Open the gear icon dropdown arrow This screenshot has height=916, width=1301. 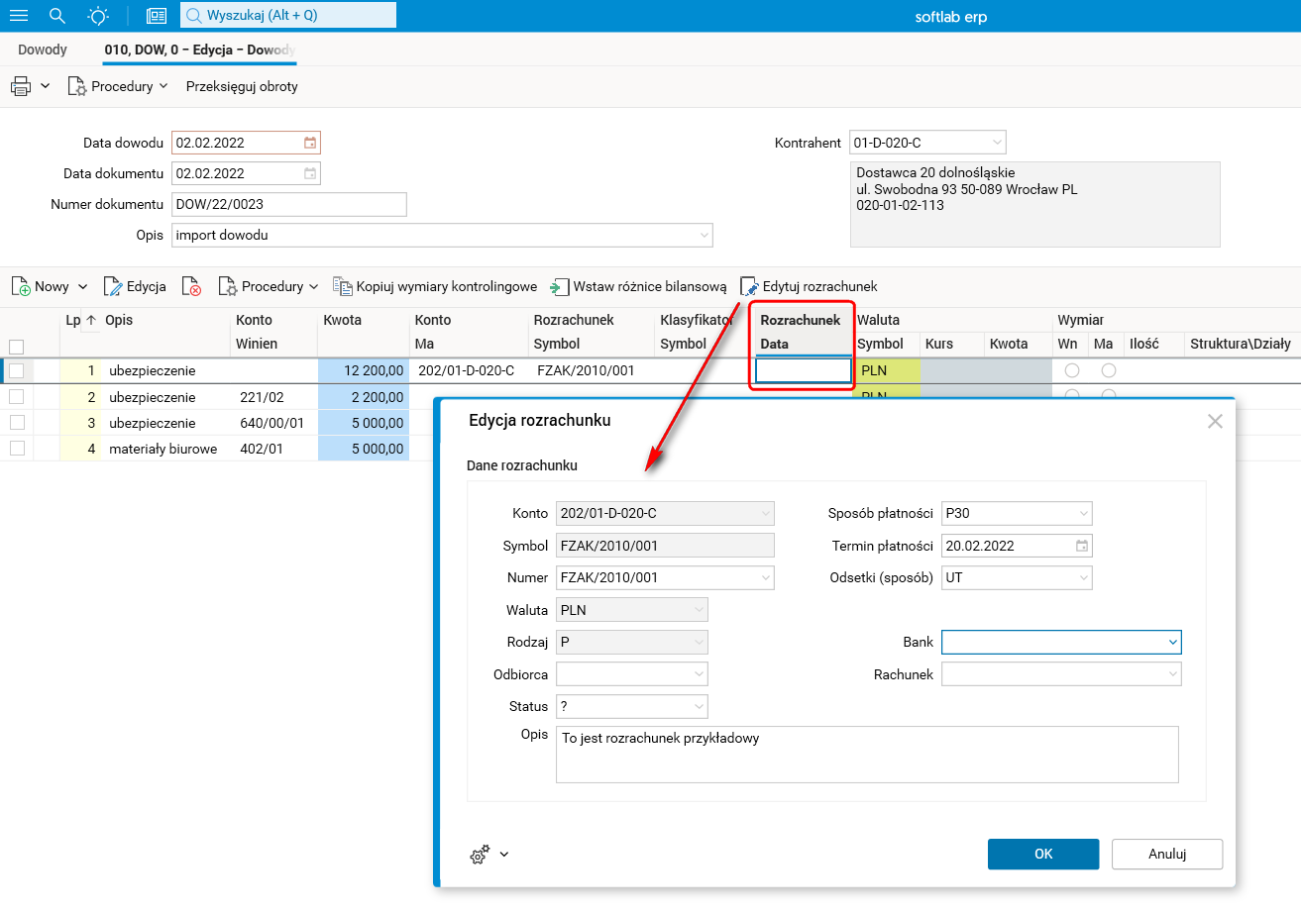[504, 854]
